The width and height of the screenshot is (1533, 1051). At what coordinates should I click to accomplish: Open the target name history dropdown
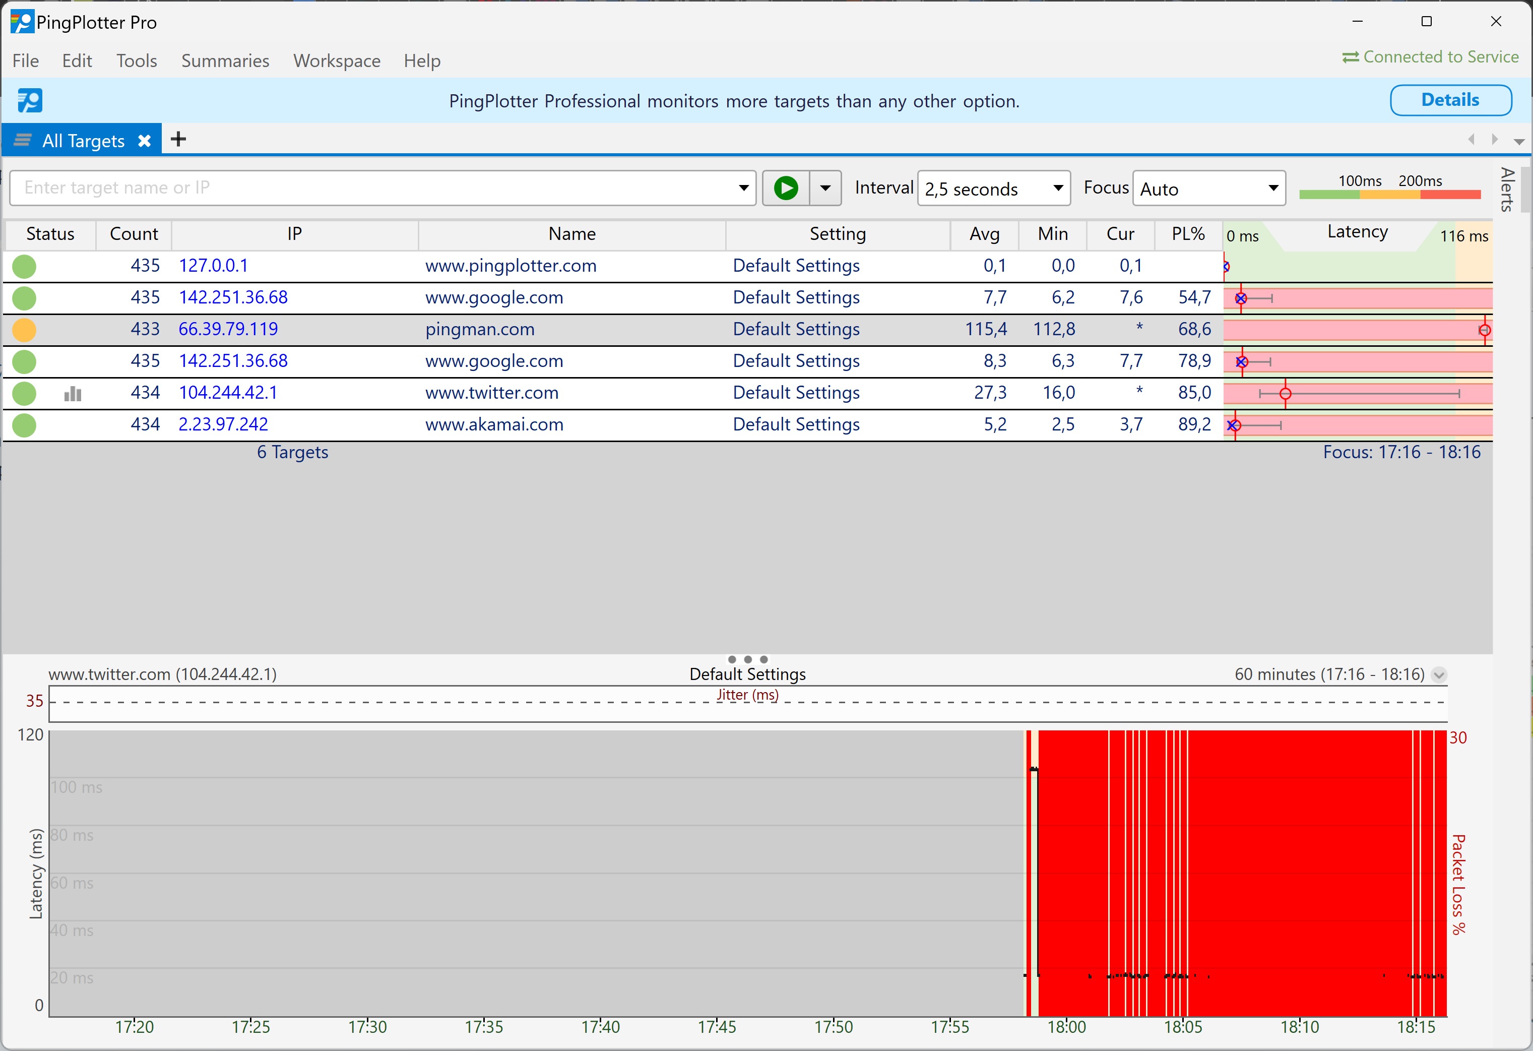743,188
